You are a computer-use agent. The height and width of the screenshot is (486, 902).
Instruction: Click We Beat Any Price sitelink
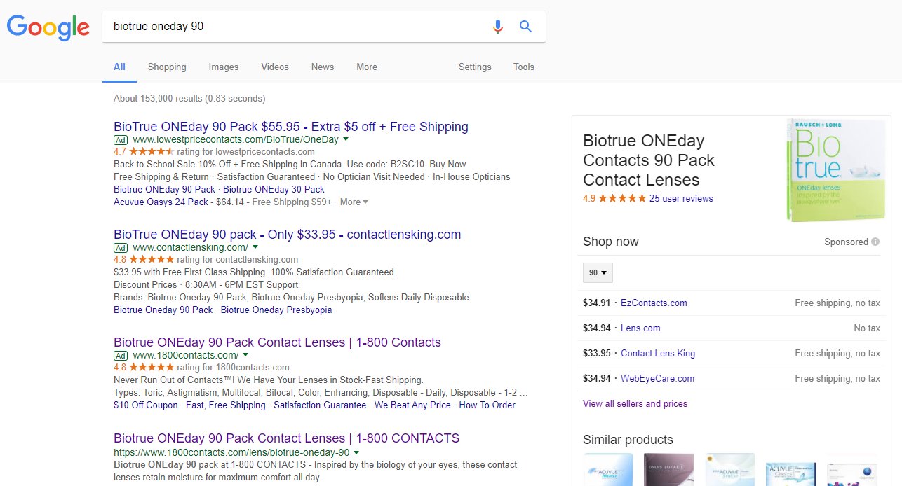(x=412, y=405)
